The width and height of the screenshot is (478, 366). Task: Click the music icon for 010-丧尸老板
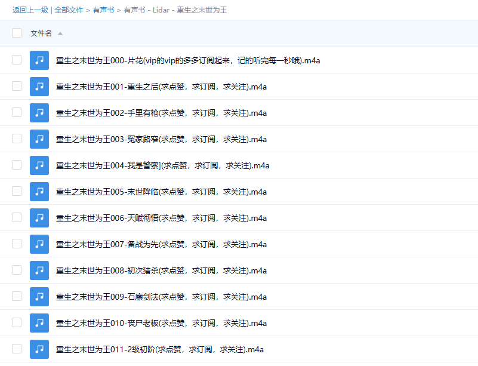[x=39, y=323]
